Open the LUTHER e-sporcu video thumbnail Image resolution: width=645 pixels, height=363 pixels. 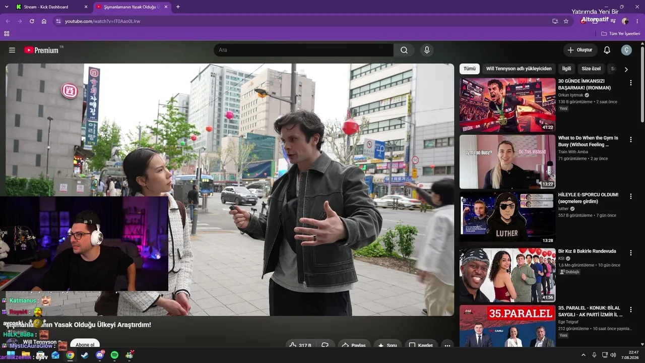click(507, 218)
